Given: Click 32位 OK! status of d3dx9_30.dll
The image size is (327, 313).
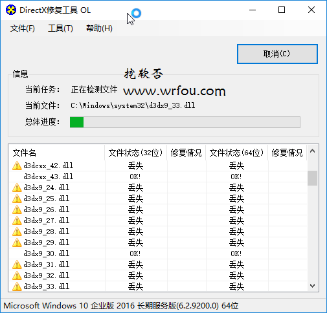Looking at the screenshot, I should point(135,254).
